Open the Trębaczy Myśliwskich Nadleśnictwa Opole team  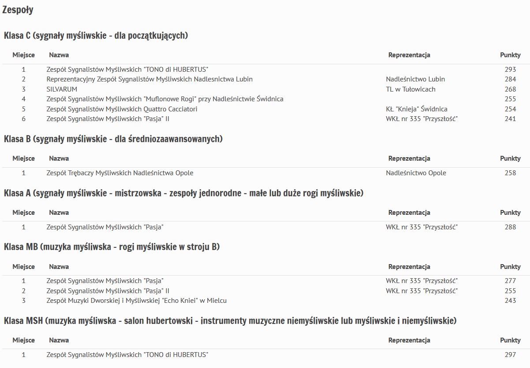[x=120, y=173]
